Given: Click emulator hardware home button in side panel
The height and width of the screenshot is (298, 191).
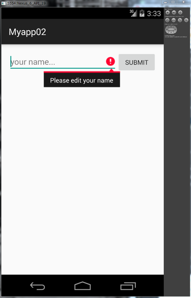Looking at the screenshot, I should tap(167, 20).
